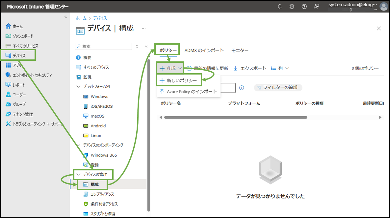This screenshot has height=218, width=390.
Task: Click horizontal scrollbar in policy table
Action: 236,117
